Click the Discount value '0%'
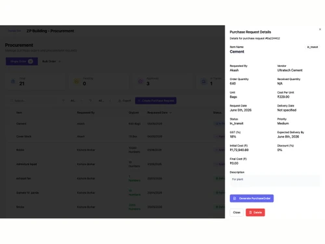This screenshot has width=325, height=244. (x=279, y=150)
